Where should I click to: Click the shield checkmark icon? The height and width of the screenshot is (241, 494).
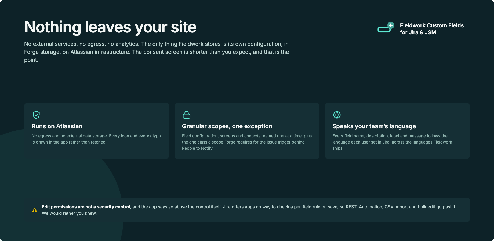[36, 115]
